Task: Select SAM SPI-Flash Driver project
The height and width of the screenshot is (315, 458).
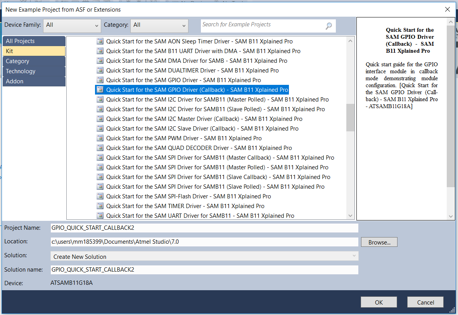Action: click(188, 196)
